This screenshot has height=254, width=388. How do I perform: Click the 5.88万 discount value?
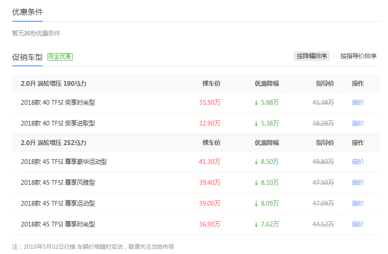270,102
